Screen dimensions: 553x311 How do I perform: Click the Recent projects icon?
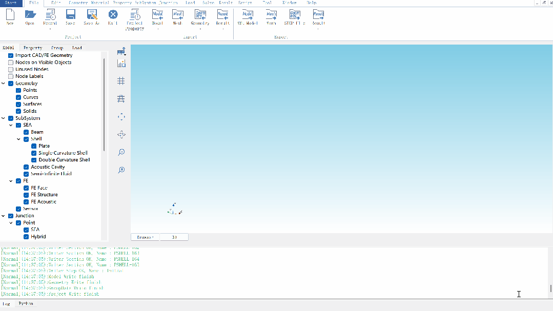click(50, 14)
